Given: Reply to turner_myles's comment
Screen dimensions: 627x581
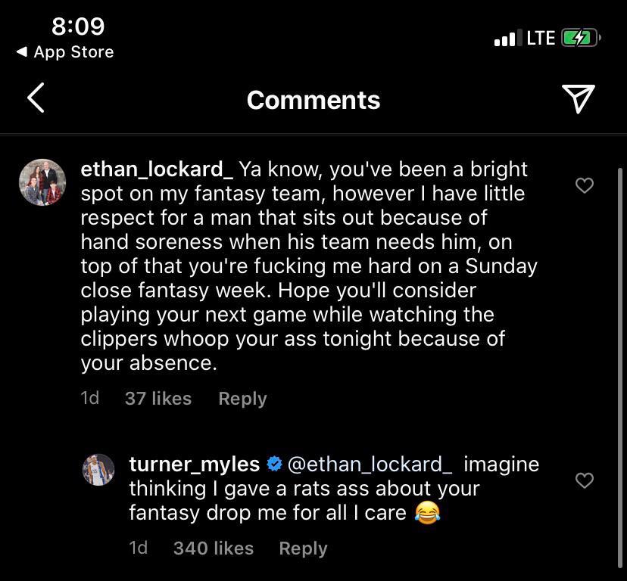Looking at the screenshot, I should pyautogui.click(x=303, y=548).
